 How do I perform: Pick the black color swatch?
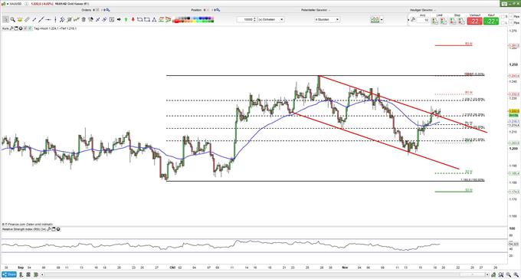click(x=188, y=18)
